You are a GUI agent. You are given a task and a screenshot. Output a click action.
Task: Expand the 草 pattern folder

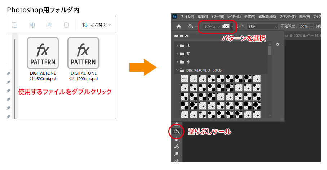click(x=177, y=54)
